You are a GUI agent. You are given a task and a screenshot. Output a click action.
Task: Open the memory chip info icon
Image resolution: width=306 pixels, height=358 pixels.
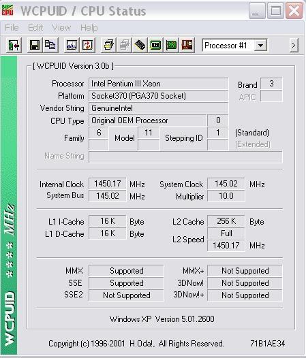click(x=140, y=45)
